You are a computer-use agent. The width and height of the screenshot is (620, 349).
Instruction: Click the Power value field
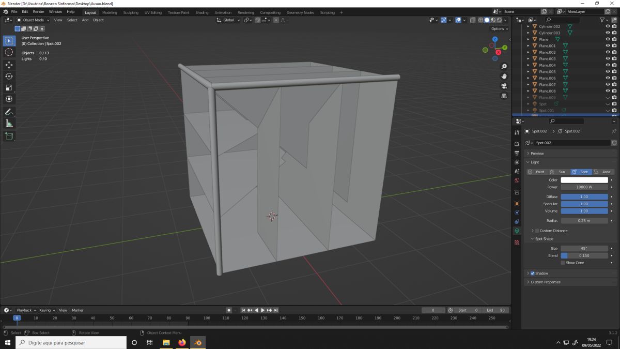click(x=584, y=187)
